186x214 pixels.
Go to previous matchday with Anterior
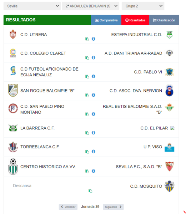point(68,207)
